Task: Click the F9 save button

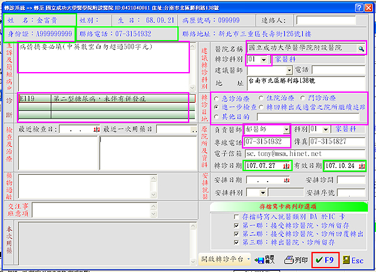Action: 325,259
